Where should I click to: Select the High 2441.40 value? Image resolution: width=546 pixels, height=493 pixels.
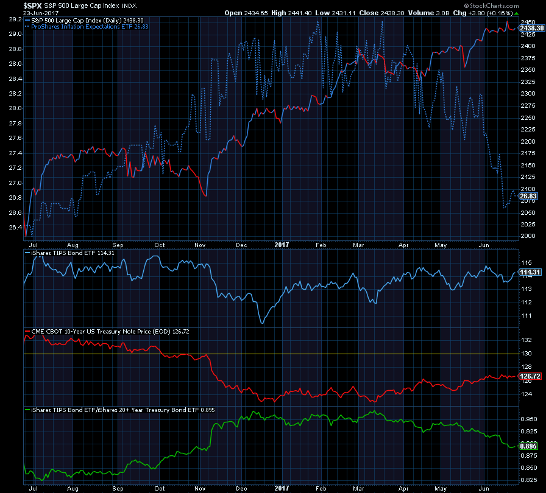(x=291, y=13)
